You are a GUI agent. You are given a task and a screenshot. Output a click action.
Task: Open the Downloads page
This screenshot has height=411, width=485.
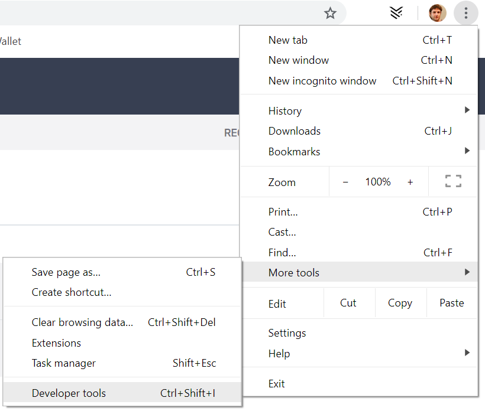[360, 131]
